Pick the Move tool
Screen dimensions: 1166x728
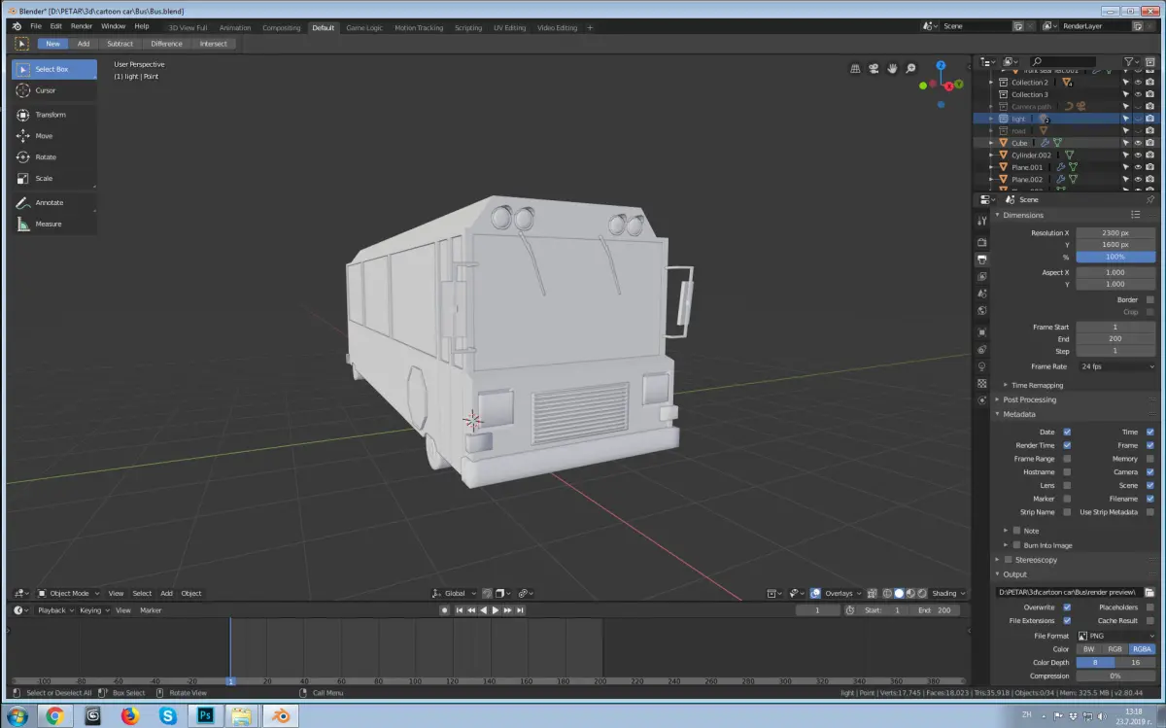54,136
